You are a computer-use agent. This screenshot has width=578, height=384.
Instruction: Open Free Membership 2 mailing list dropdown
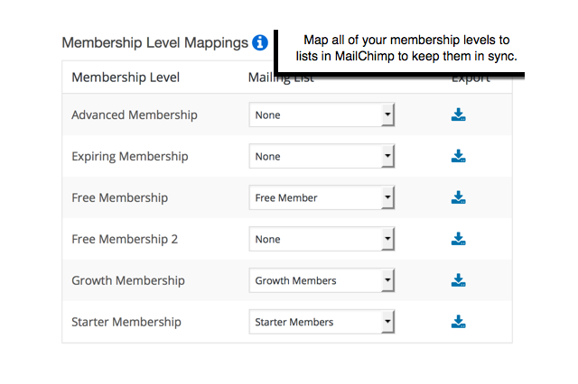[x=322, y=240]
